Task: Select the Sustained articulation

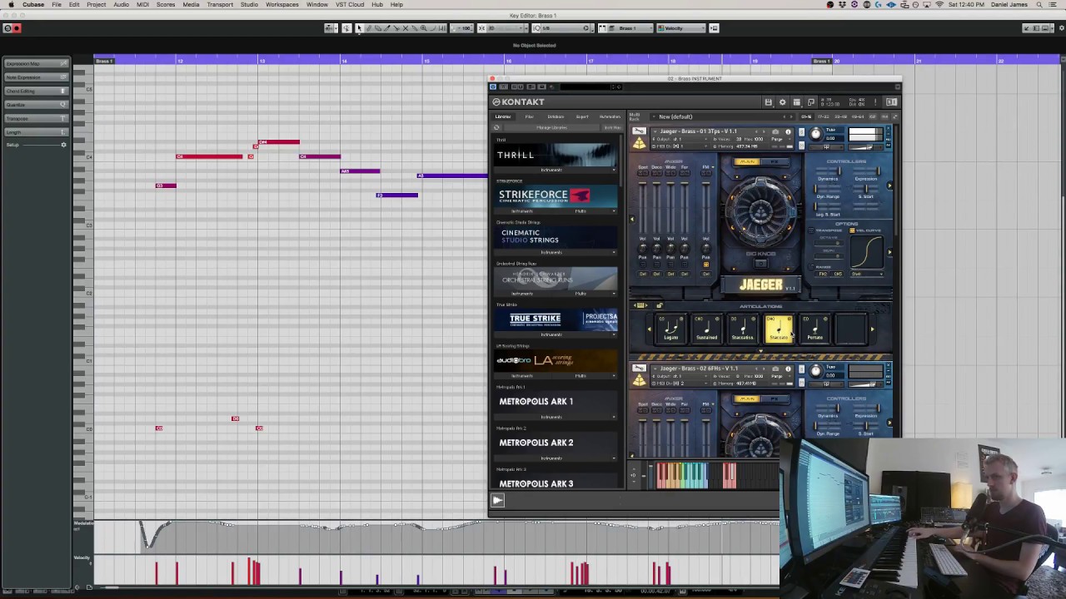Action: pyautogui.click(x=706, y=329)
